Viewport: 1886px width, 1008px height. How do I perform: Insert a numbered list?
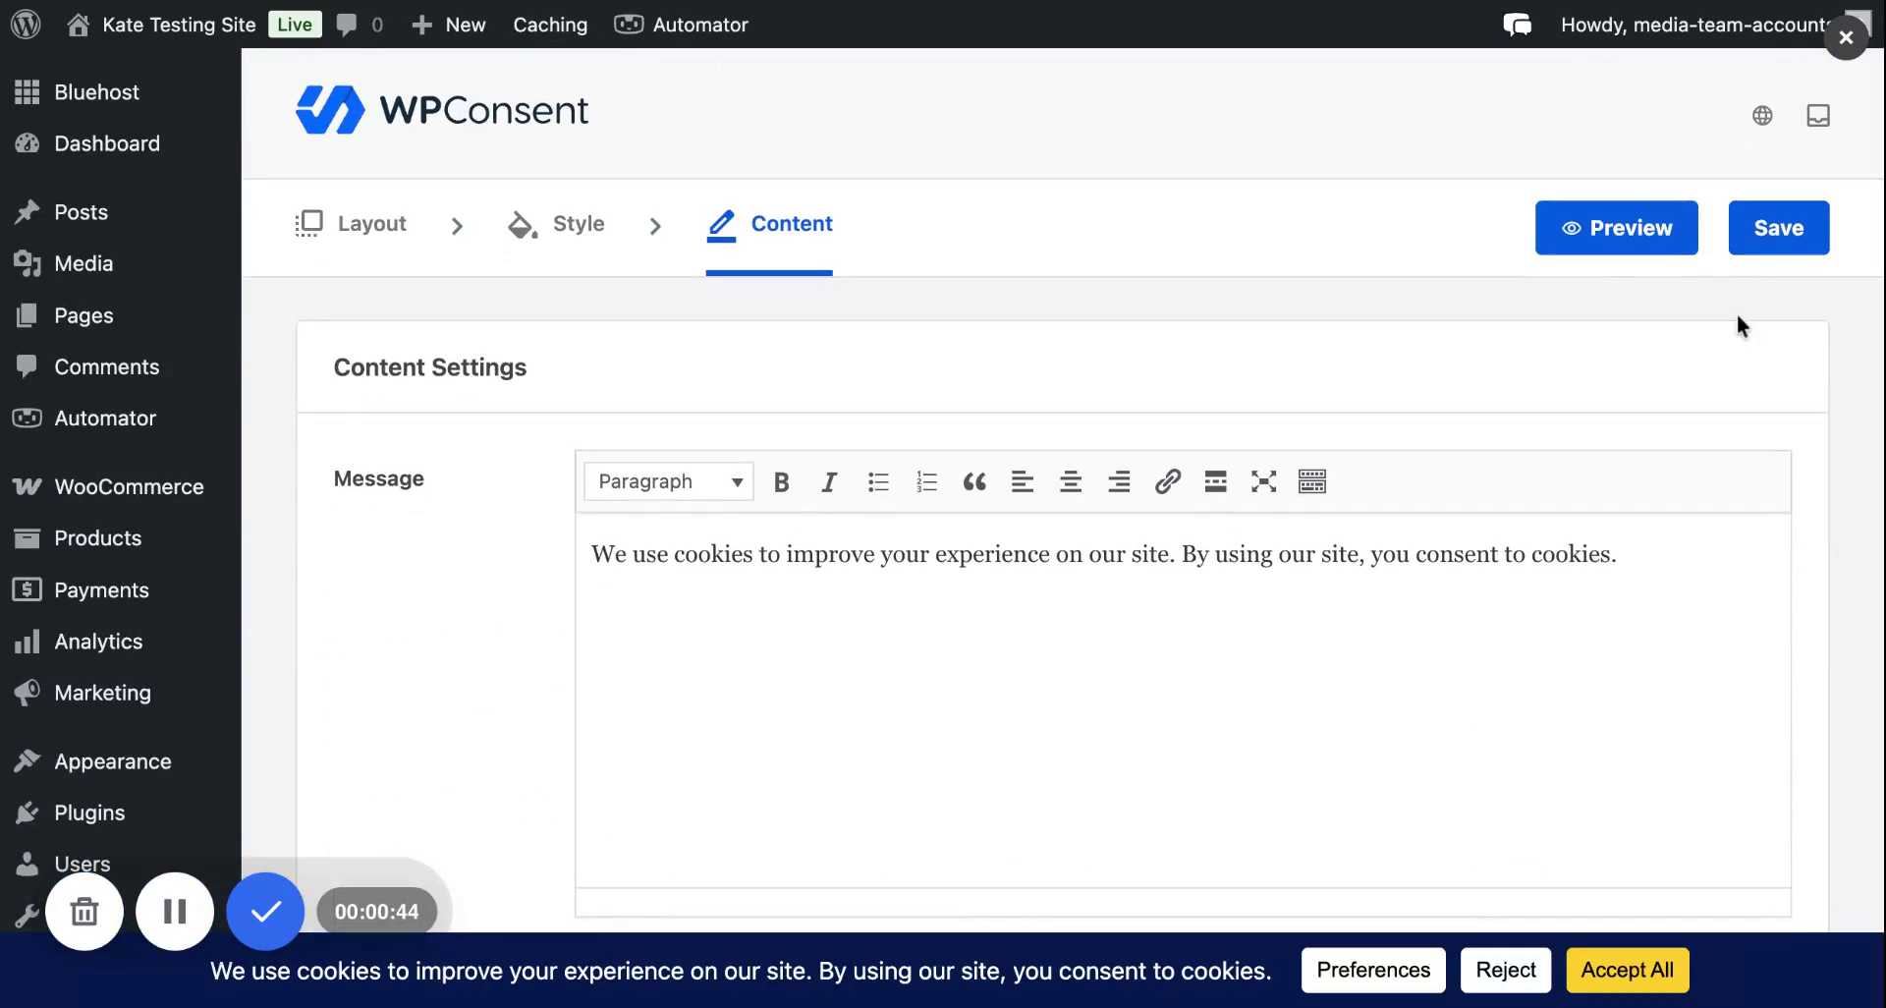click(926, 481)
